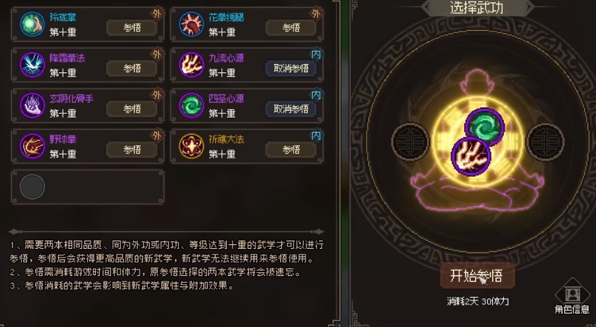This screenshot has height=327, width=596.
Task: Click right arrow beside 选择武功 title
Action: (529, 6)
